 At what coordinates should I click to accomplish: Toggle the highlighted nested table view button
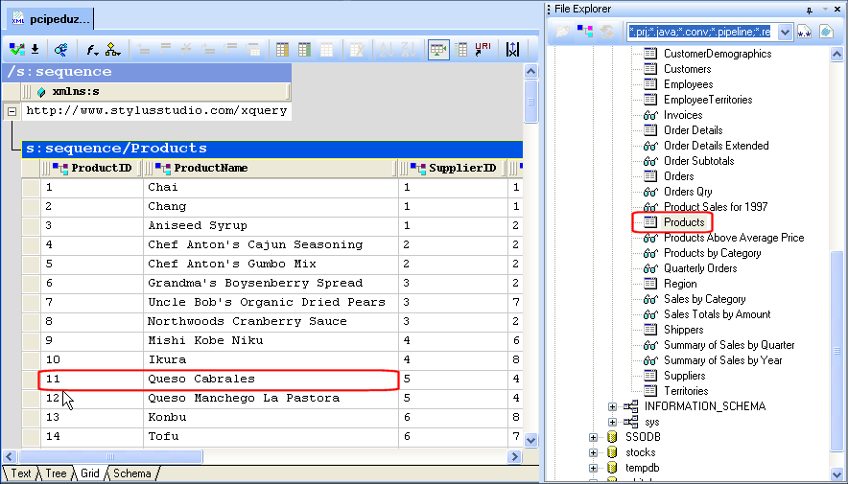pyautogui.click(x=438, y=50)
